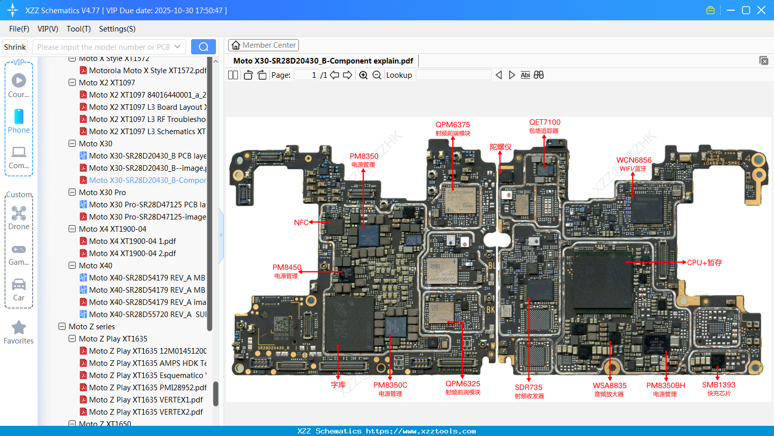The image size is (774, 436).
Task: Toggle whole-word matching with the Abi icon
Action: (x=525, y=75)
